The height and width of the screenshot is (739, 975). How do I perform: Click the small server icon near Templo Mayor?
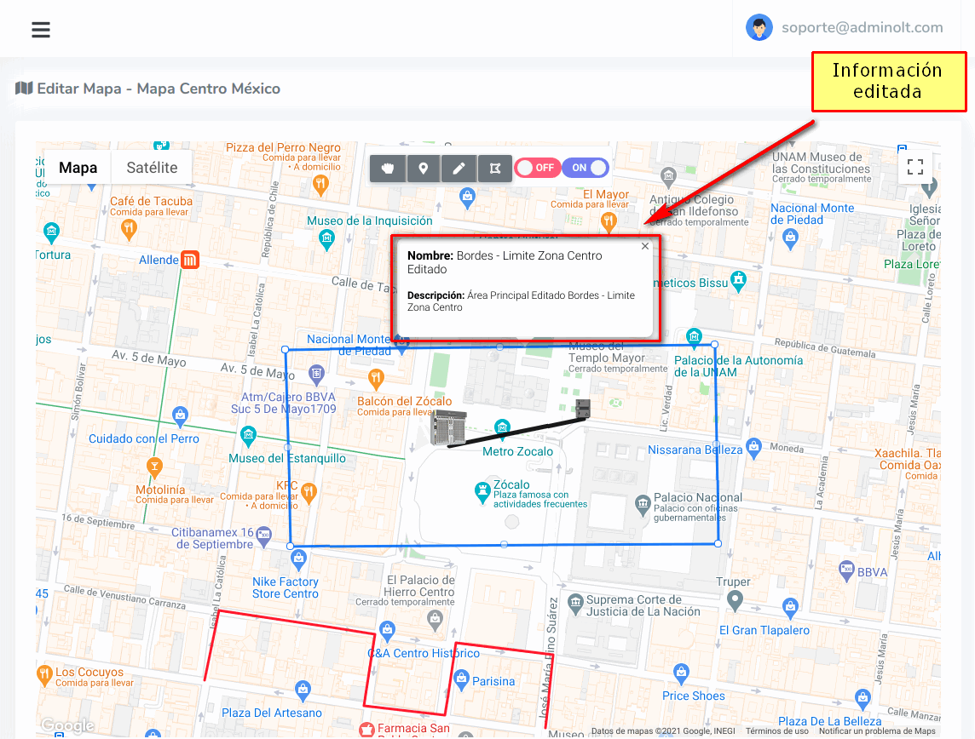coord(582,409)
